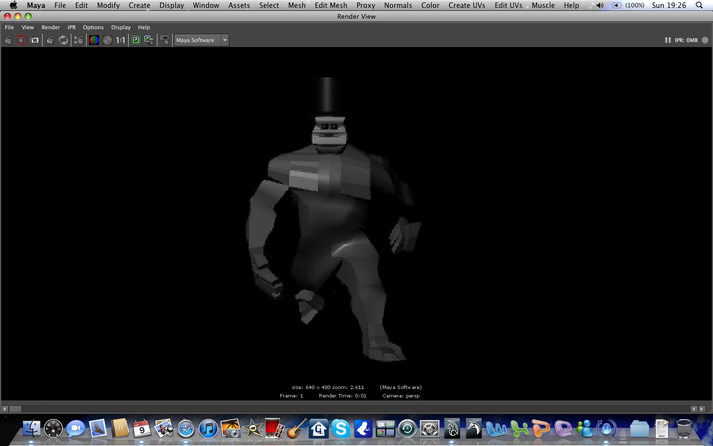Open the Muscle menu
Viewport: 713px width, 446px height.
click(x=543, y=5)
